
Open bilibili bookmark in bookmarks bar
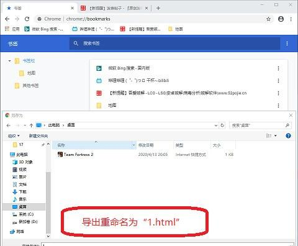[x=93, y=29]
